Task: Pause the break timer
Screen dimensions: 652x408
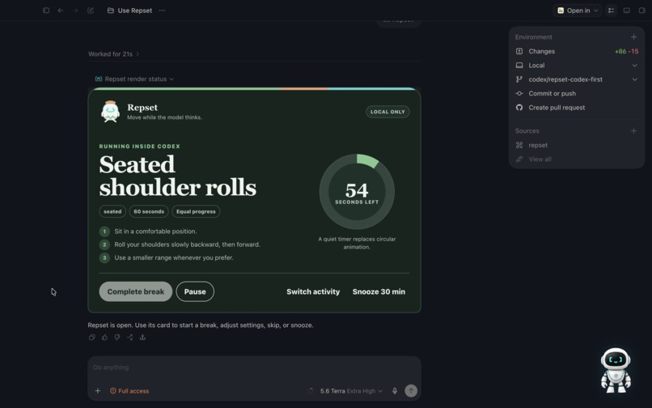Action: pyautogui.click(x=195, y=291)
